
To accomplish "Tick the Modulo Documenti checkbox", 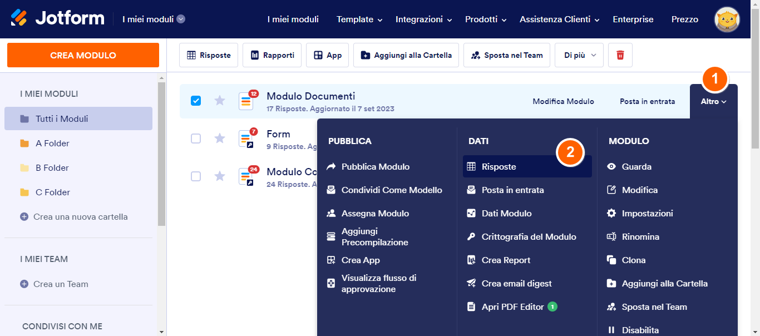I will click(196, 101).
